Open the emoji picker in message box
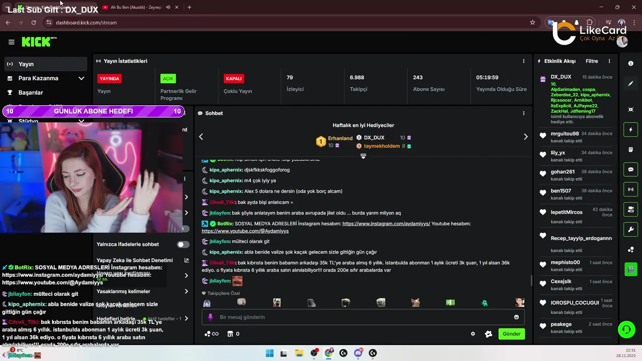Viewport: 642px width, 361px height. click(516, 317)
